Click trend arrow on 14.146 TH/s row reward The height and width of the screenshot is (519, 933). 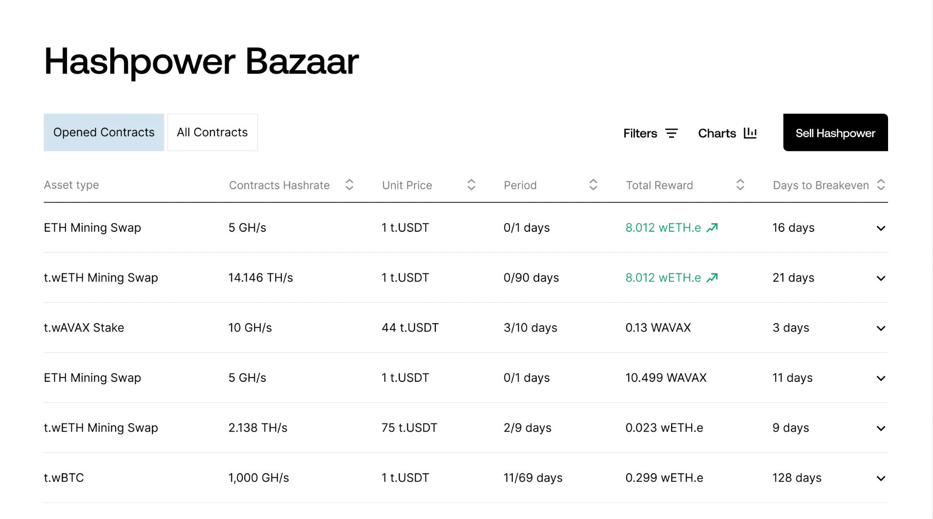(712, 278)
